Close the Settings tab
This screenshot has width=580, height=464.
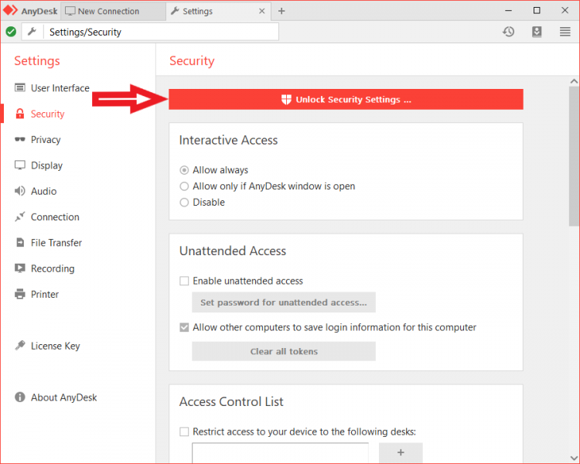tap(262, 11)
